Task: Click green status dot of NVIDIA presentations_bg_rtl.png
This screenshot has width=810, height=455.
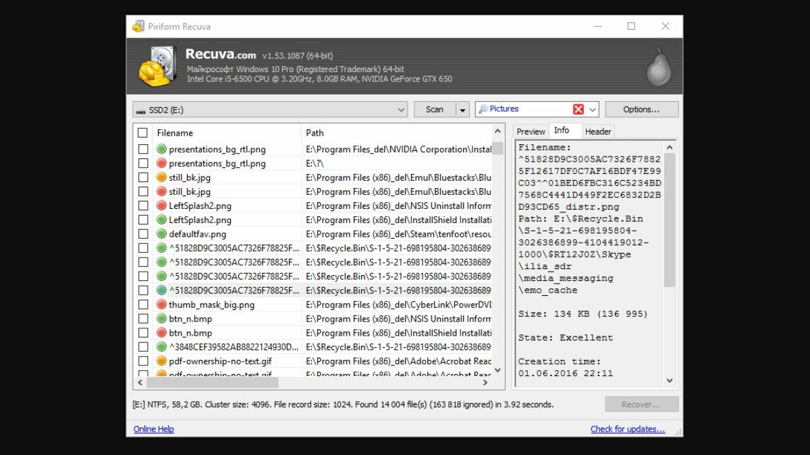Action: pyautogui.click(x=161, y=149)
